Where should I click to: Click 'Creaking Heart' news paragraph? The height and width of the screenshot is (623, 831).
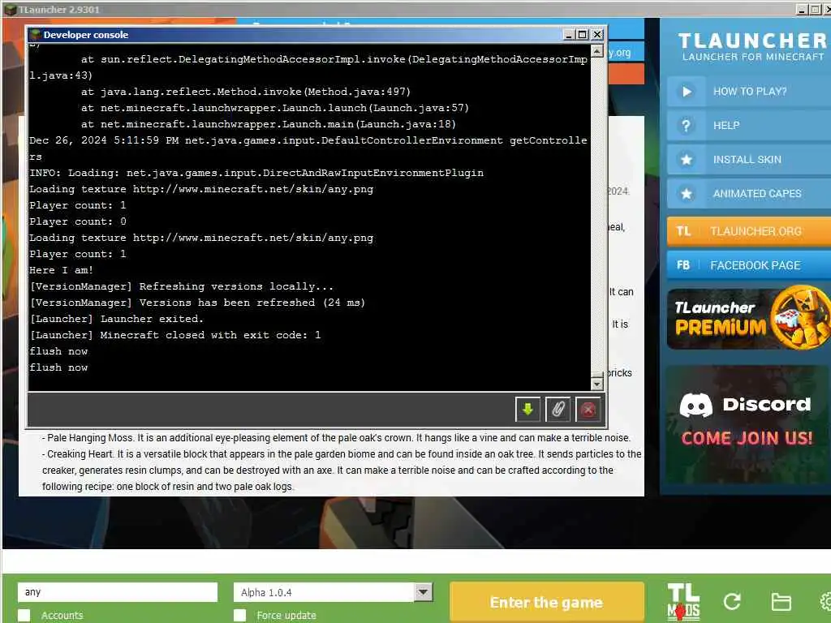tap(342, 470)
